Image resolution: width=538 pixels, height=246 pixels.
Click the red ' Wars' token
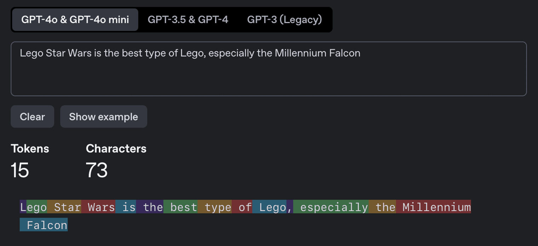pos(98,207)
